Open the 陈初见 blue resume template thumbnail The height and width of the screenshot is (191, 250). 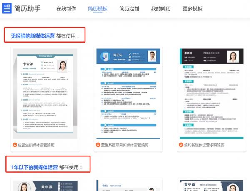click(128, 93)
